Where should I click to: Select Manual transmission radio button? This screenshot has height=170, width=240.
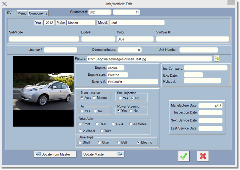coord(94,98)
